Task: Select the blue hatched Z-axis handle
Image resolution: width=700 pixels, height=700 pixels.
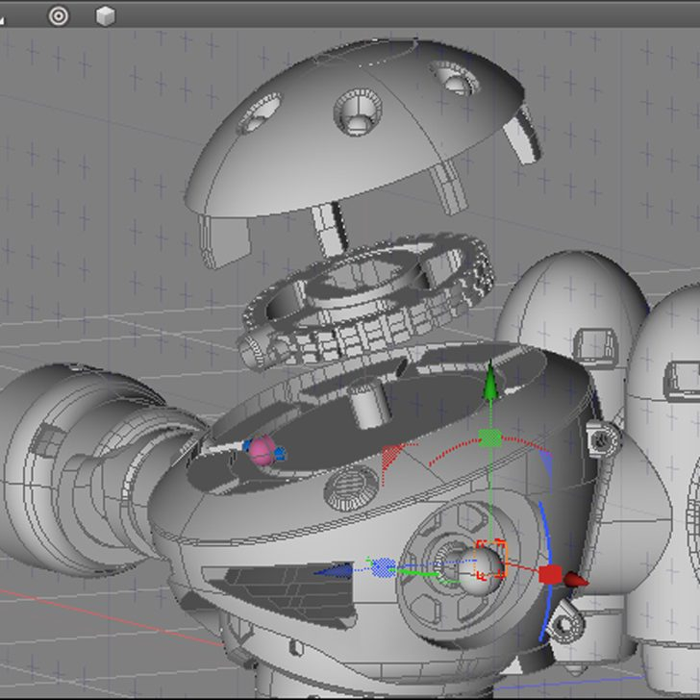Action: point(384,567)
